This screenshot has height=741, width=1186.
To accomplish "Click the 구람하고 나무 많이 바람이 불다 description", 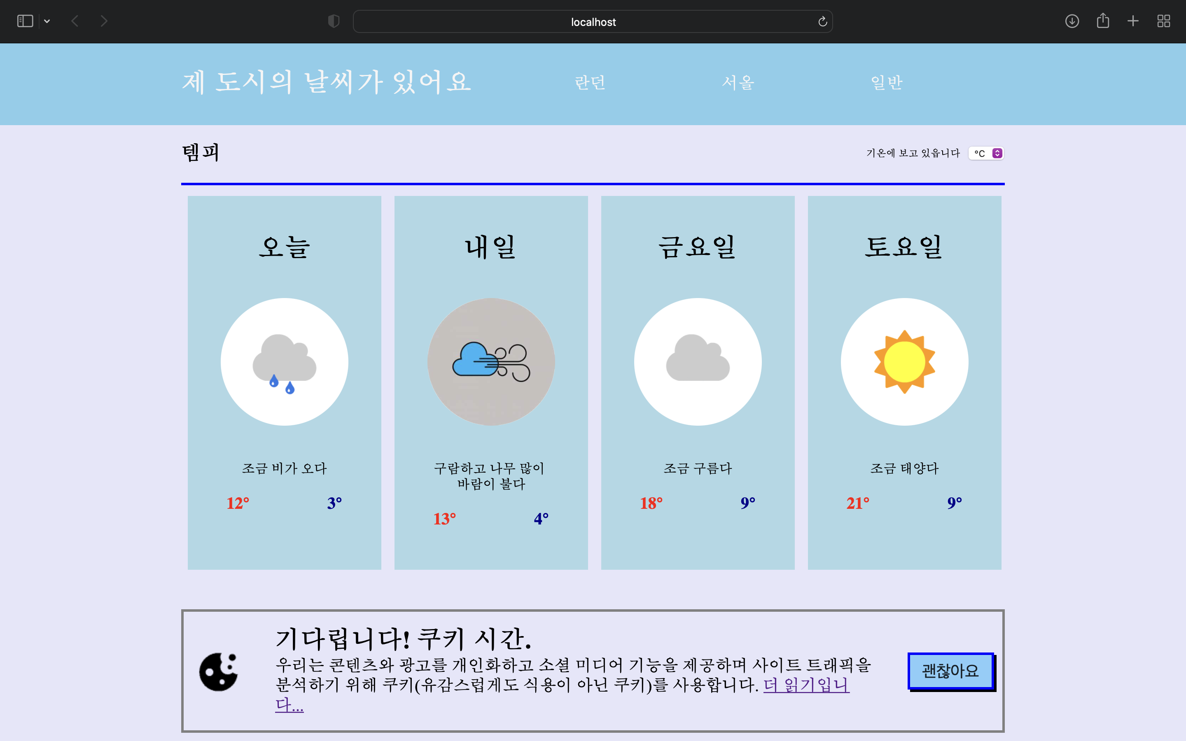I will coord(490,476).
